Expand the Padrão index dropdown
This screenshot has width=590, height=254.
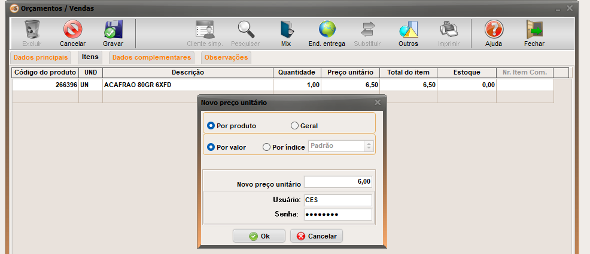pyautogui.click(x=369, y=146)
